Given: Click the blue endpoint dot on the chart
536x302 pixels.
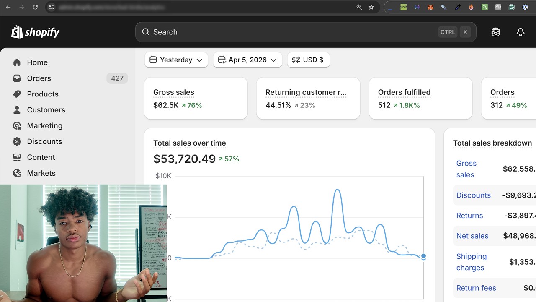Looking at the screenshot, I should [423, 256].
